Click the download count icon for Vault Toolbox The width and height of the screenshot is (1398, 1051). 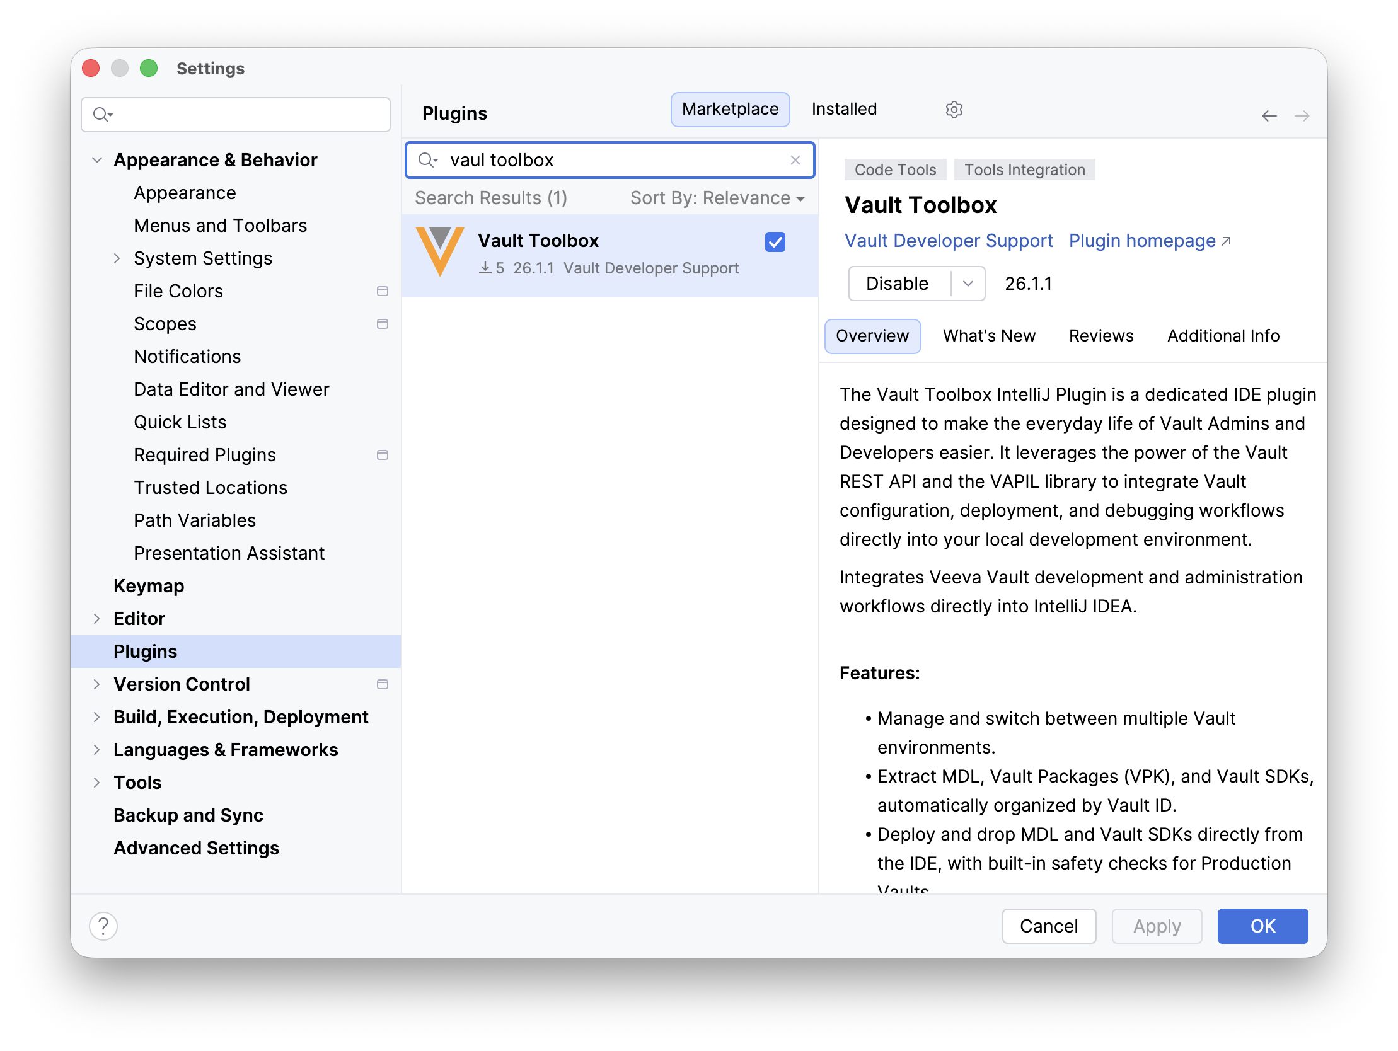click(x=485, y=268)
